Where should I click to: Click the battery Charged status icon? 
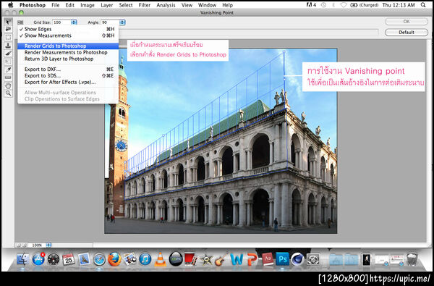point(365,5)
